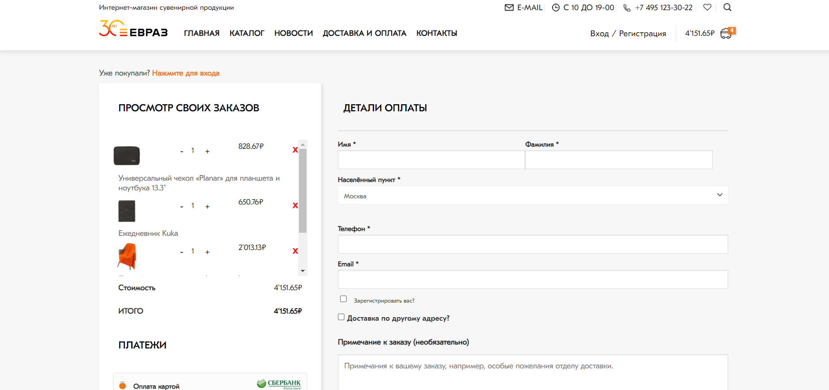Open the КОНТАКТЫ menu item

pos(436,34)
